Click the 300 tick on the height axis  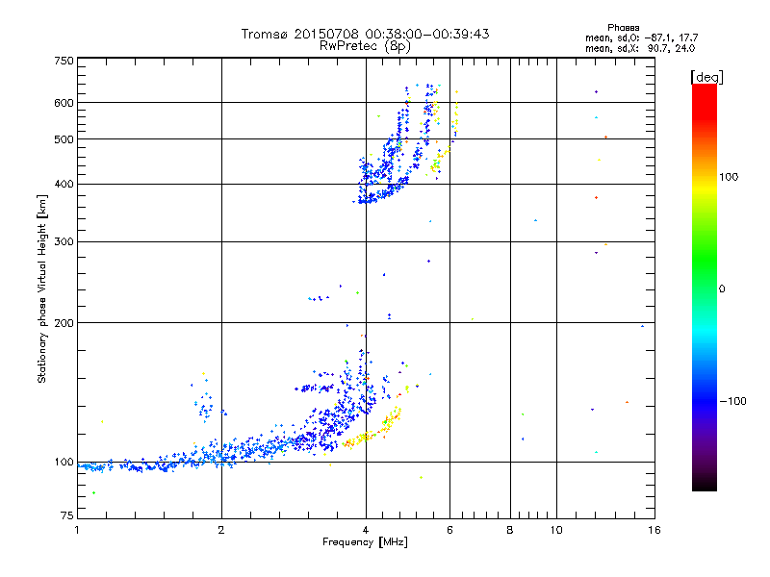coord(64,241)
